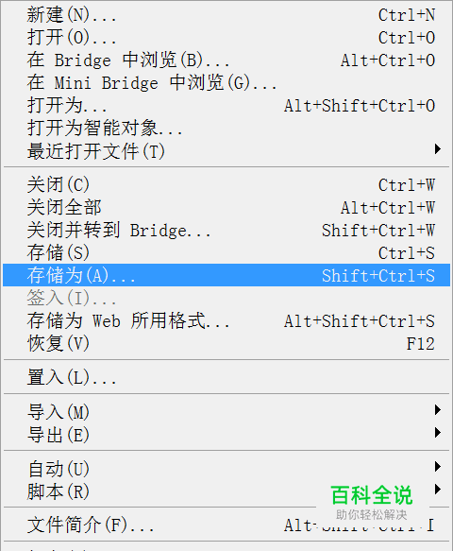
Task: Click 关闭(C) menu item
Action: [x=226, y=185]
